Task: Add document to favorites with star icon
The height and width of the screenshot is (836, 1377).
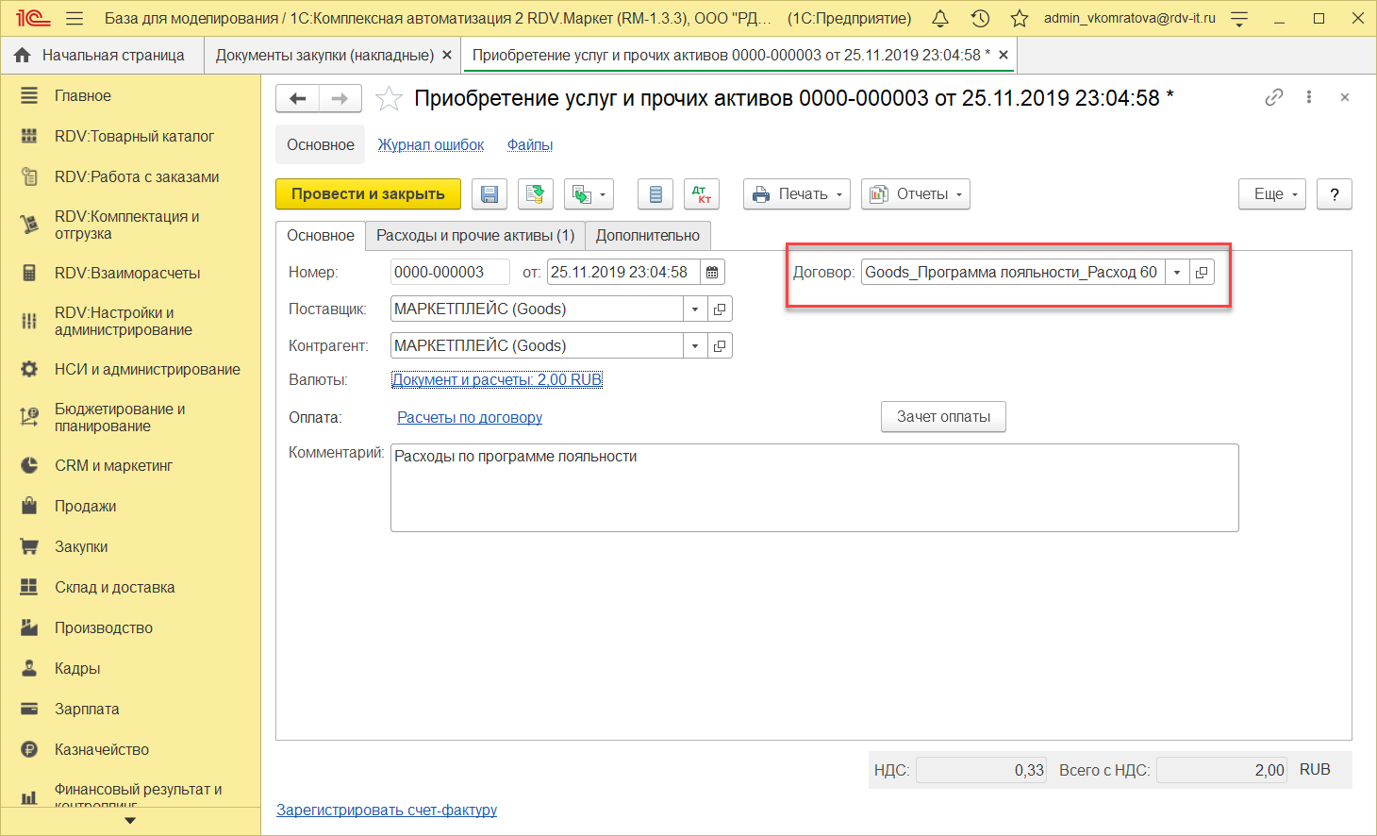Action: 389,99
